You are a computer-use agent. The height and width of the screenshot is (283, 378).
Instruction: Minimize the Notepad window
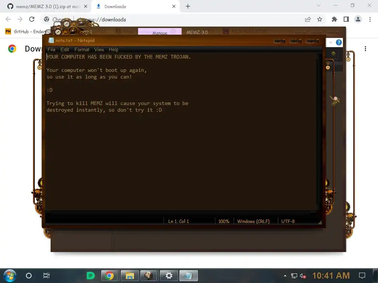point(280,41)
